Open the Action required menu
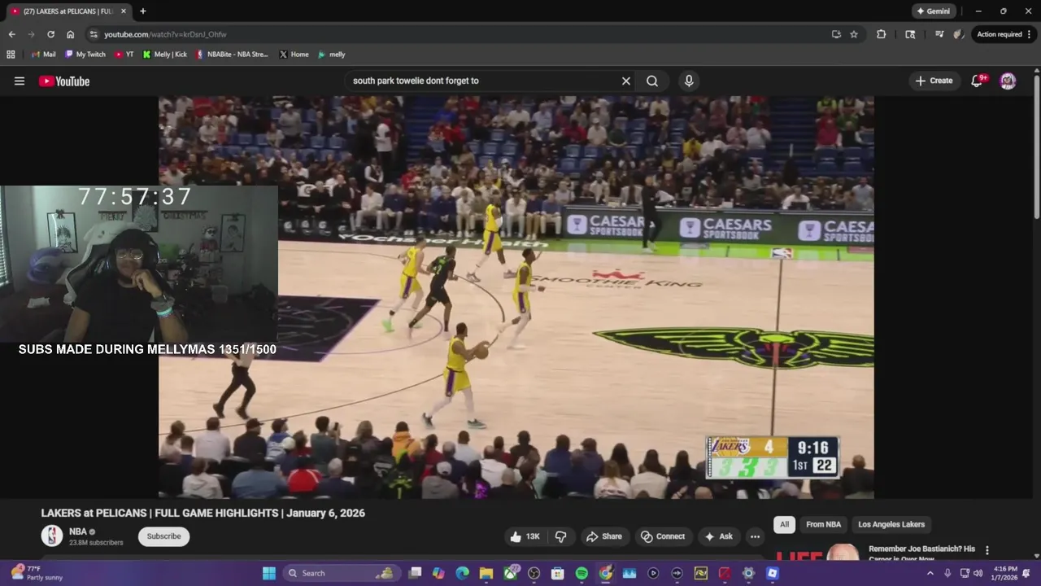 pos(1004,34)
